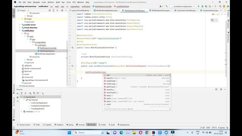Click the Debug icon in Services left strip
Image resolution: width=242 pixels, height=136 pixels.
(x=17, y=97)
